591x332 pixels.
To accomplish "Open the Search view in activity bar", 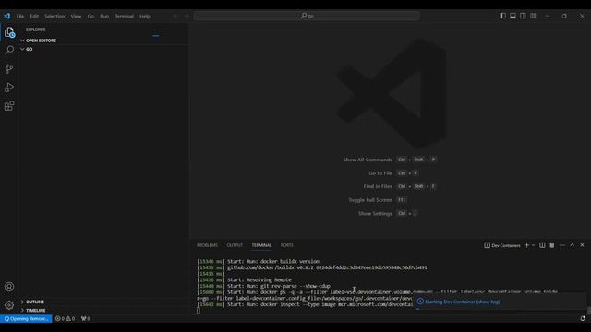I will [x=9, y=50].
